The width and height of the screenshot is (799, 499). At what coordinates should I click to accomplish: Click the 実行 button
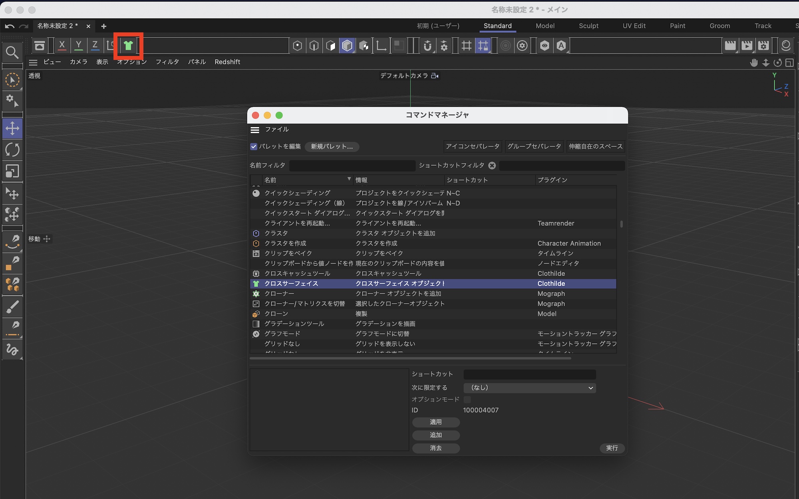(612, 448)
